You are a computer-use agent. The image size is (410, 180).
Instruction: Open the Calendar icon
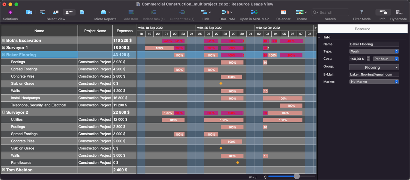pos(283,12)
